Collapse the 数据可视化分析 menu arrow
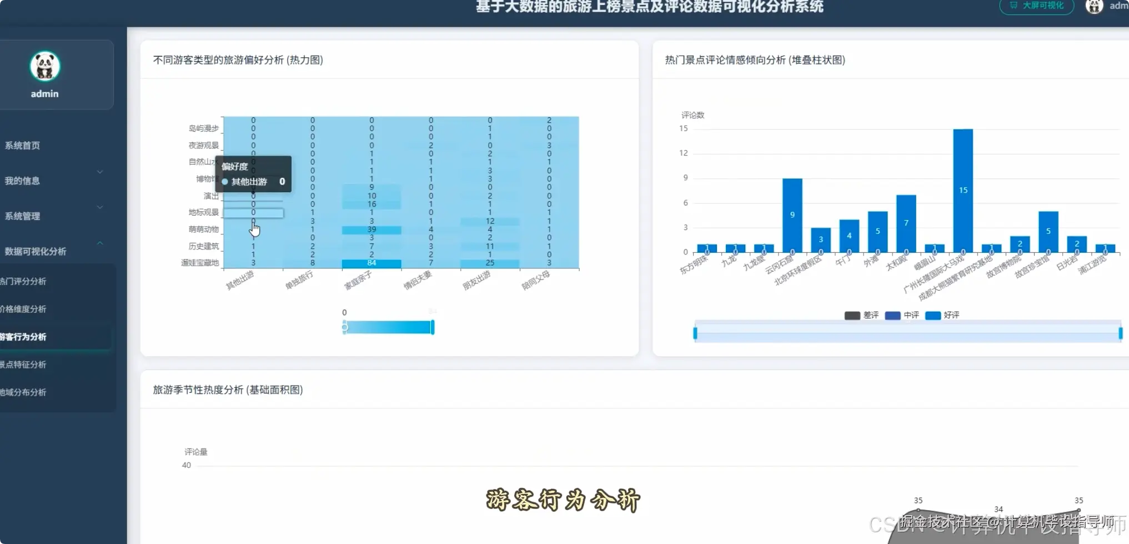Screen dimensions: 1129x544 click(100, 243)
